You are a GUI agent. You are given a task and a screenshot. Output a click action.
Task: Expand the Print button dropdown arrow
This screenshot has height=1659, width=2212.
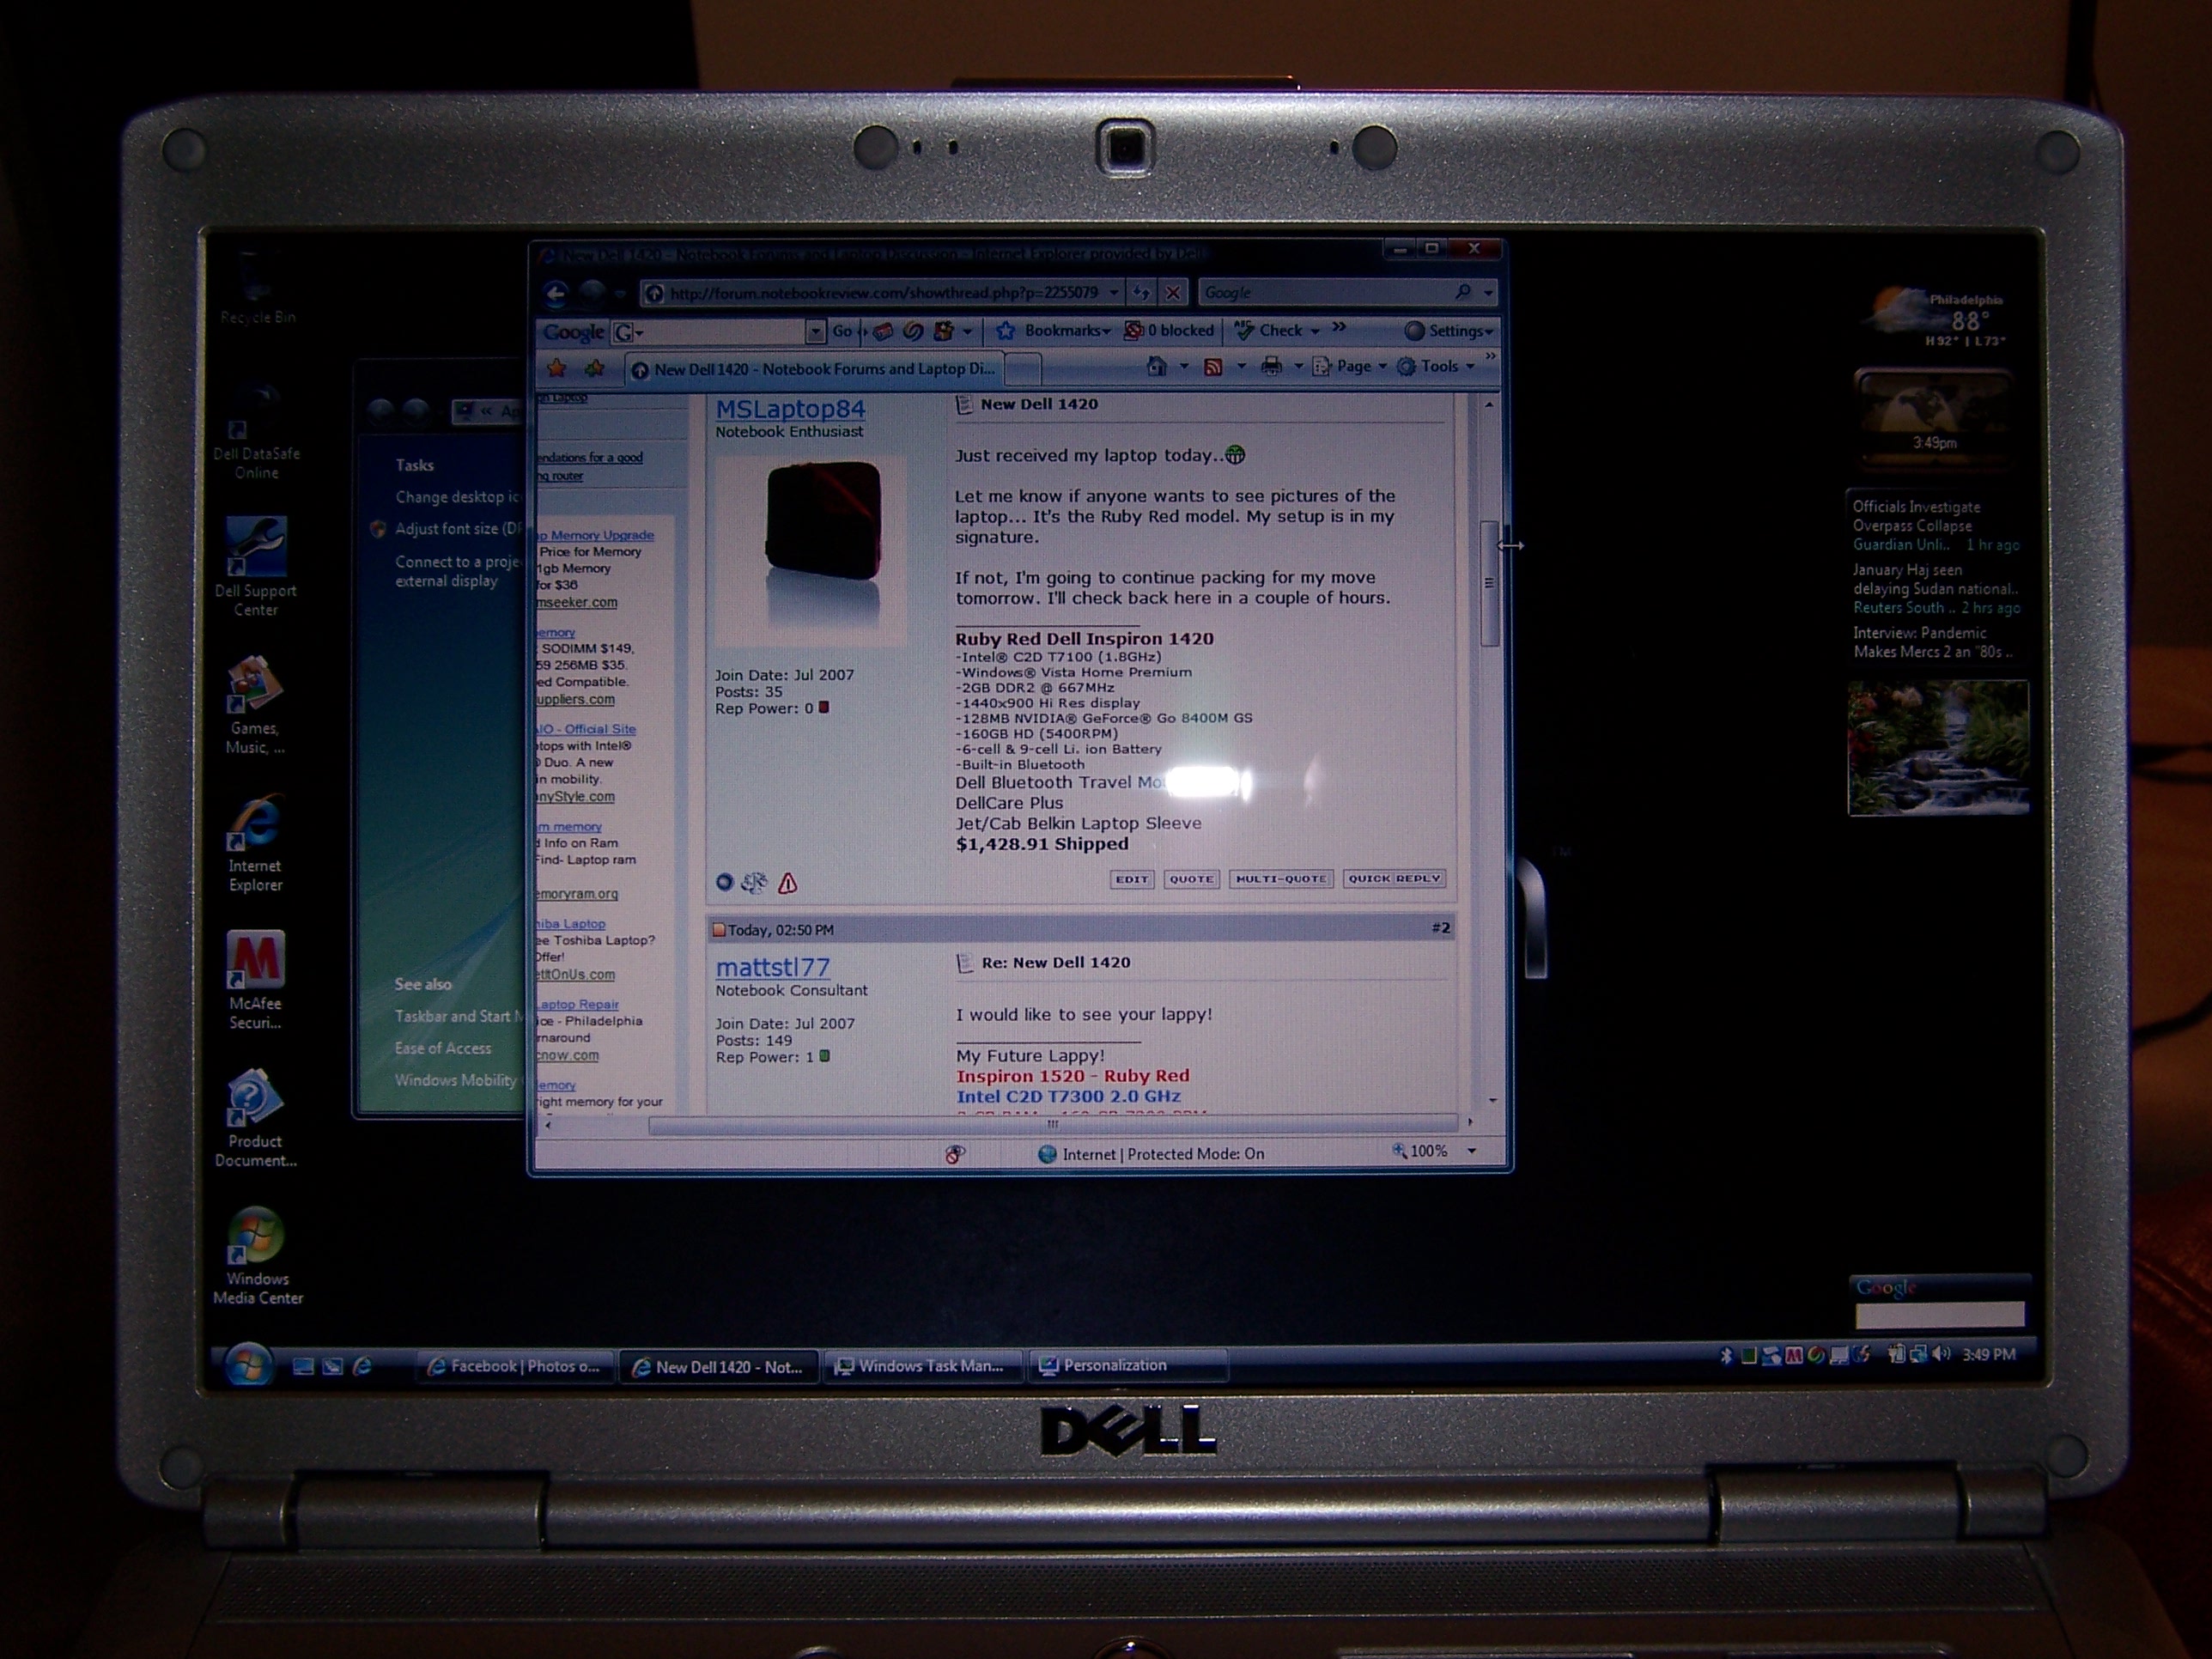pyautogui.click(x=1298, y=367)
